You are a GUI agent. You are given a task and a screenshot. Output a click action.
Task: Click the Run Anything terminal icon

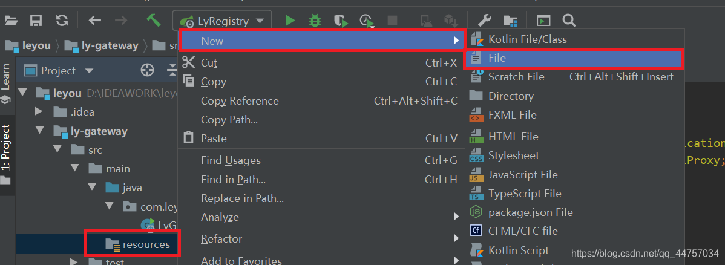point(543,21)
